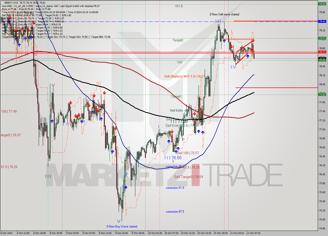This screenshot has width=328, height=236.
Task: Click the '161.8' Fibonacci label at top
Action: coord(179,6)
